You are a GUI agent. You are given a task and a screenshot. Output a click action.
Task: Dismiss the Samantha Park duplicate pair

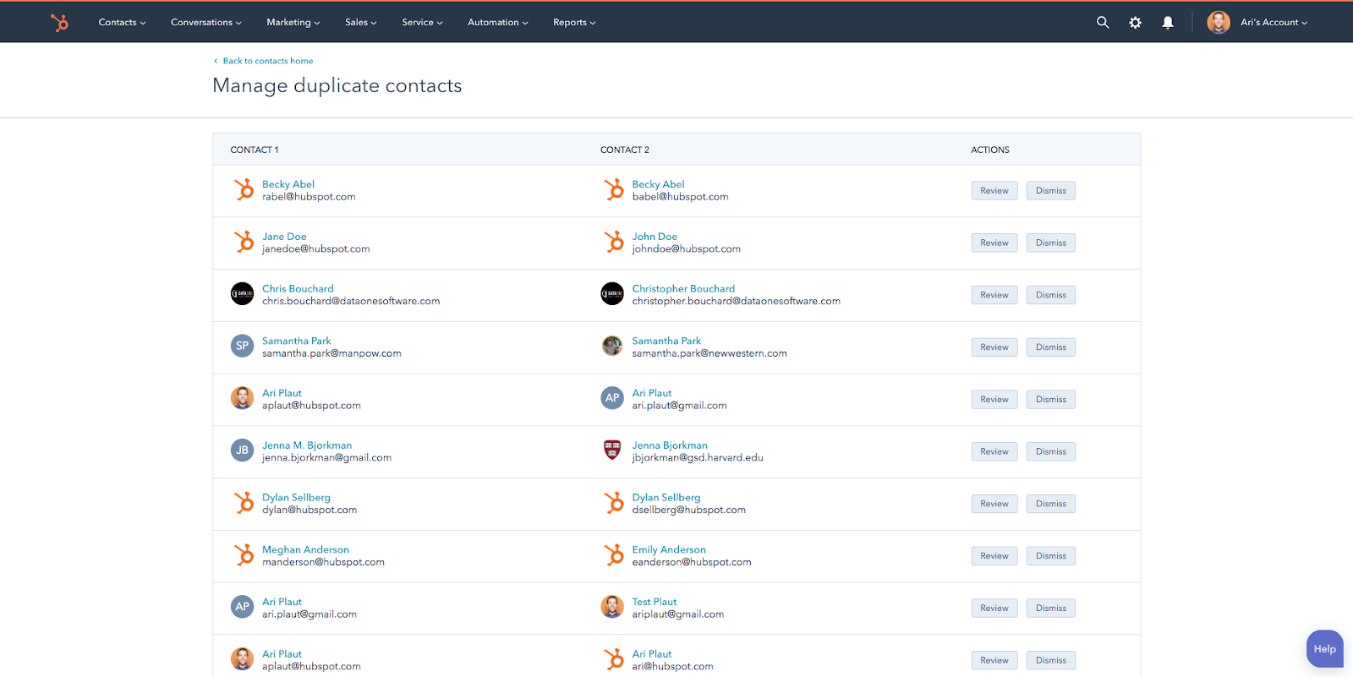tap(1051, 347)
